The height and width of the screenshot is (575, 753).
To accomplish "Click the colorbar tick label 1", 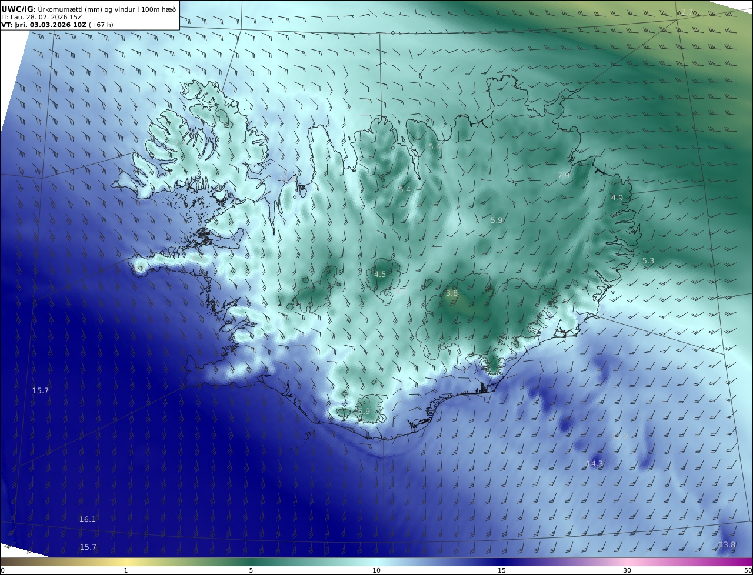I will (126, 570).
